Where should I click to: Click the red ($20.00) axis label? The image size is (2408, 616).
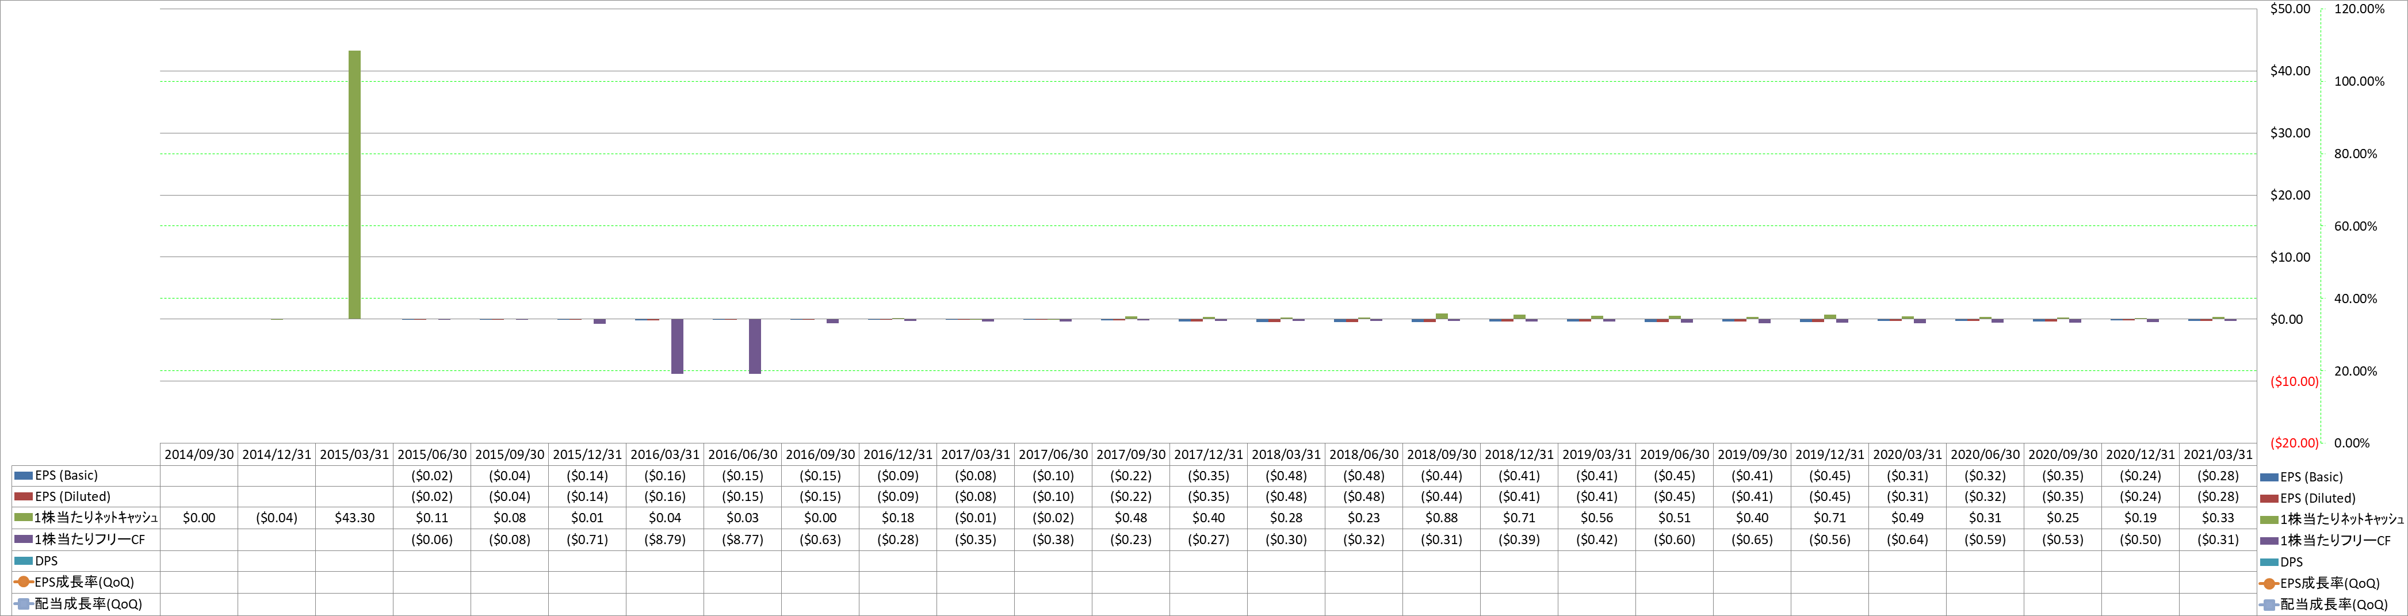point(2294,443)
